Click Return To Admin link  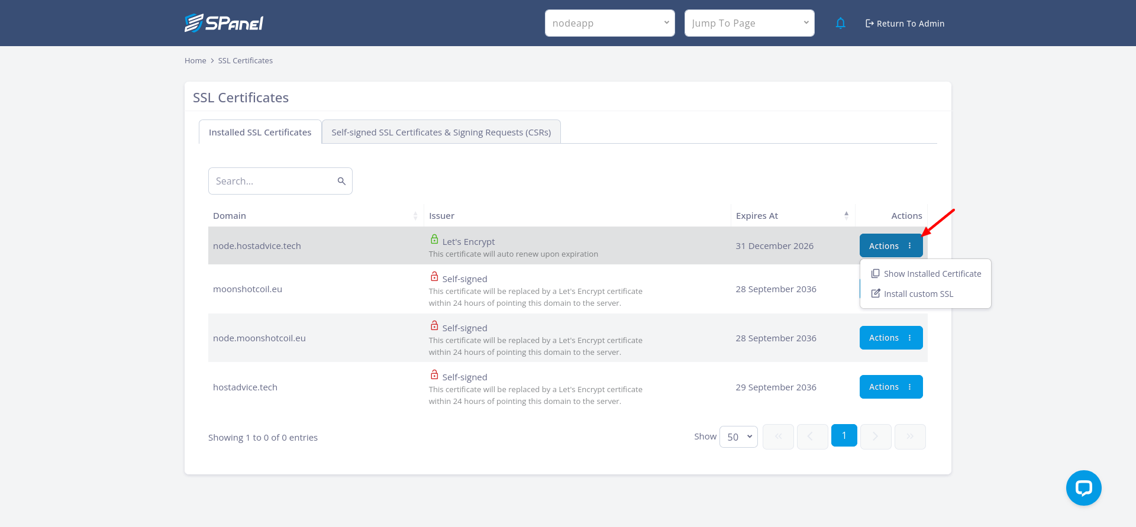tap(905, 24)
